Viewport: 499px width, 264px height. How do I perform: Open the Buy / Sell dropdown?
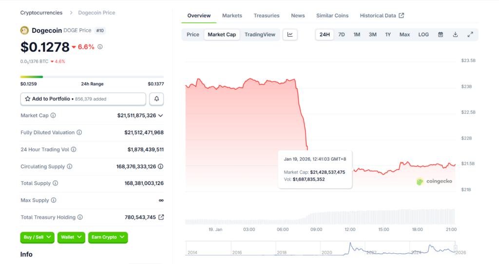[37, 237]
